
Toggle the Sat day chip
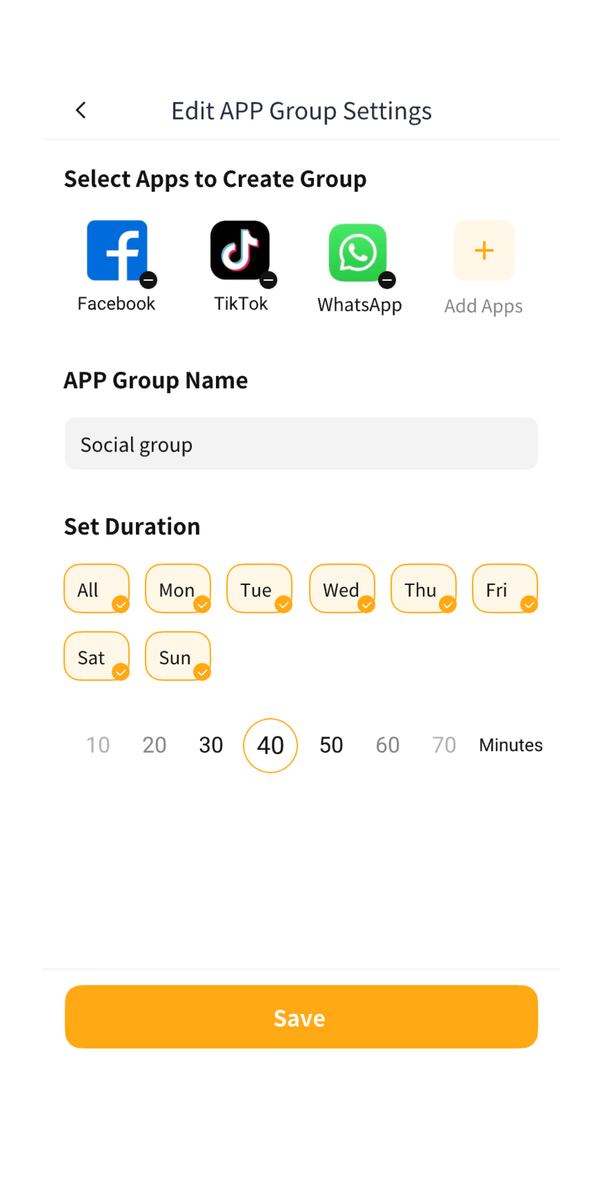point(97,656)
